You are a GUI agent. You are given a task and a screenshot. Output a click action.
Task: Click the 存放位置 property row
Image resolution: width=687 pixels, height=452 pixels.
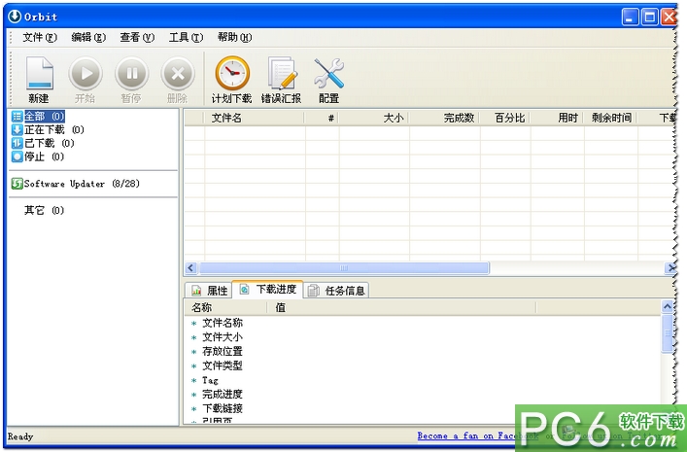[x=223, y=352]
